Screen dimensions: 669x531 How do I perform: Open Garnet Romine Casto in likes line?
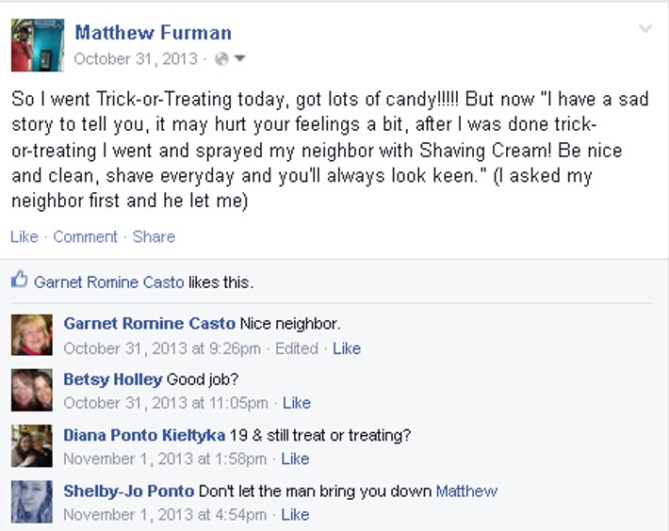coord(109,282)
